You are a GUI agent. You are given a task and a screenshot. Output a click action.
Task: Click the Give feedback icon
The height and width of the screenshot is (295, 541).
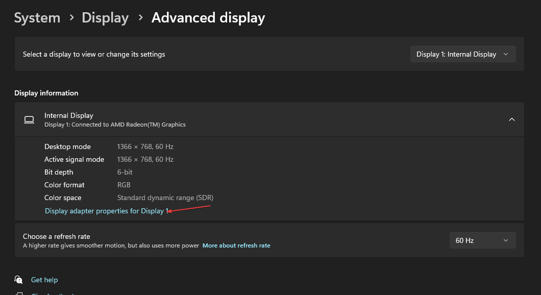[19, 293]
